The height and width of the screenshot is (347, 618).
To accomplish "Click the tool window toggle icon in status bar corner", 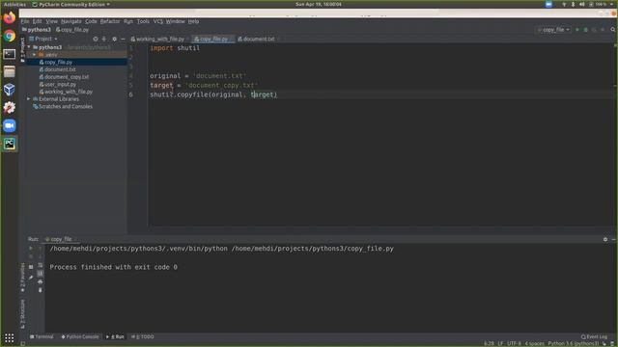I will 23,343.
